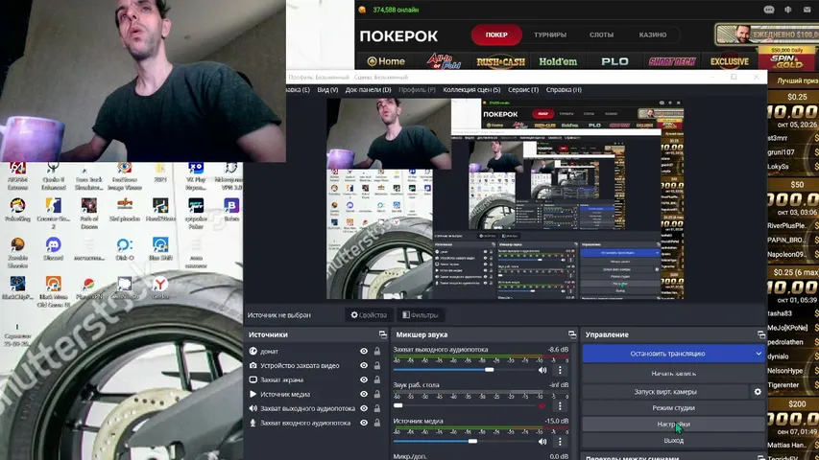Toggle lock on Источник медиа source
This screenshot has width=819, height=460.
376,394
